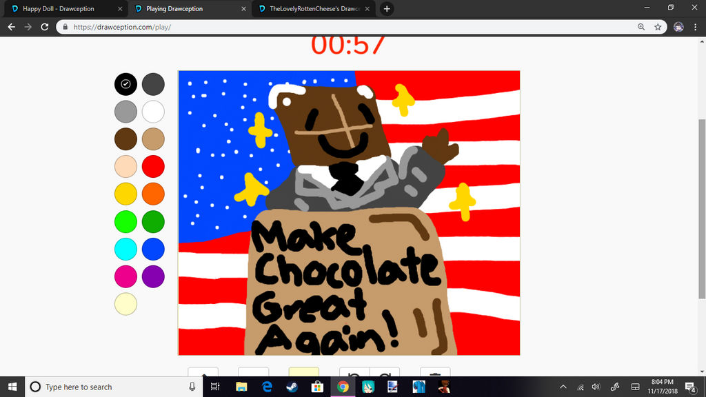Close TheLovelyRottenCheese's tab
Viewport: 706px width, 397px height.
367,9
